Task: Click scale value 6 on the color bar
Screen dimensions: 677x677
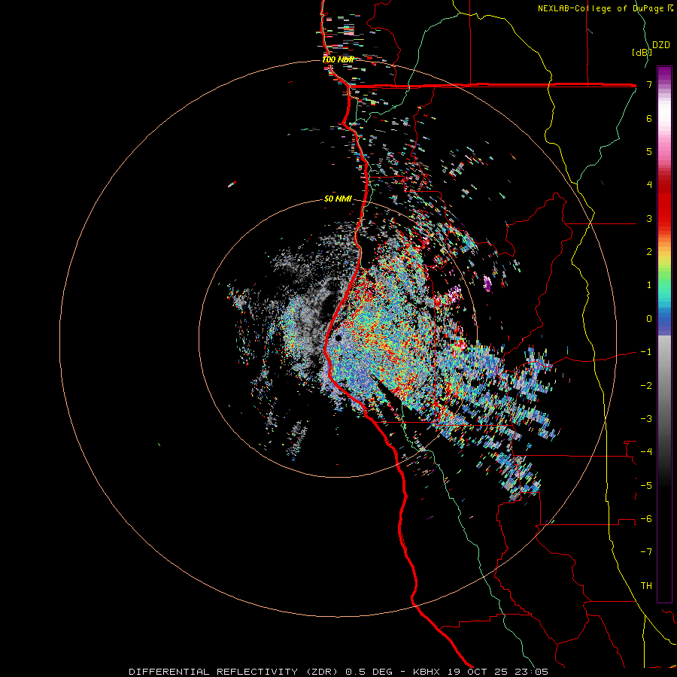Action: (x=649, y=118)
